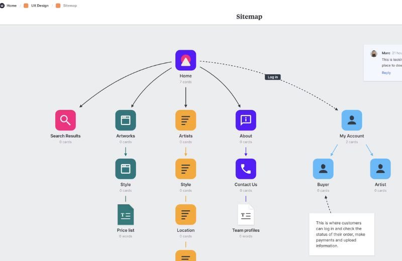Select the customer login note card
The image size is (402, 261).
click(342, 234)
